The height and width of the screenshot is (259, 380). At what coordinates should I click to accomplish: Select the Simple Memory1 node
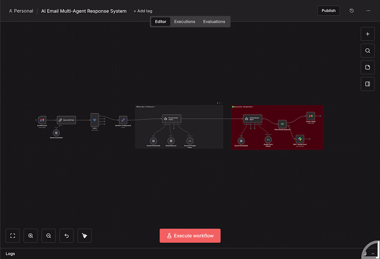tap(171, 141)
